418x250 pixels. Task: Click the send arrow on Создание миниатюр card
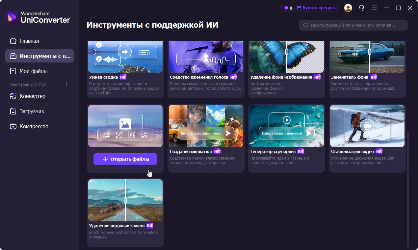[228, 133]
